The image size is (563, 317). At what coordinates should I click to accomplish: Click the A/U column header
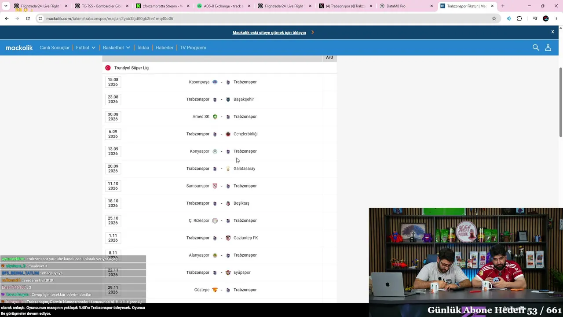pyautogui.click(x=329, y=57)
